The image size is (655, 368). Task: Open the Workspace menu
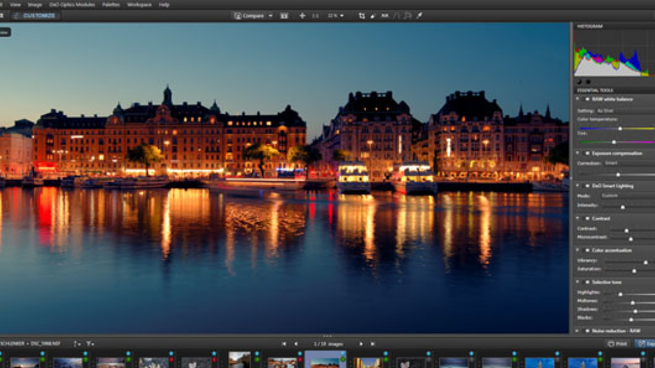click(x=139, y=5)
